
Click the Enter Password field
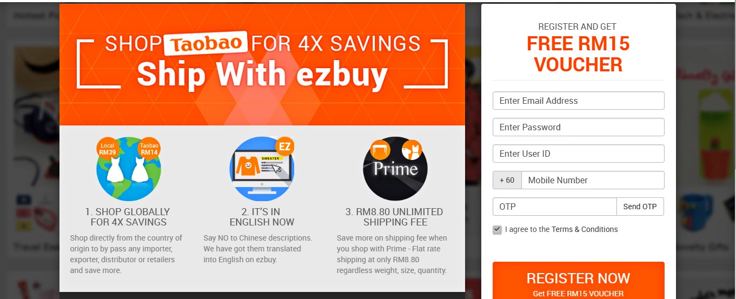(x=578, y=127)
